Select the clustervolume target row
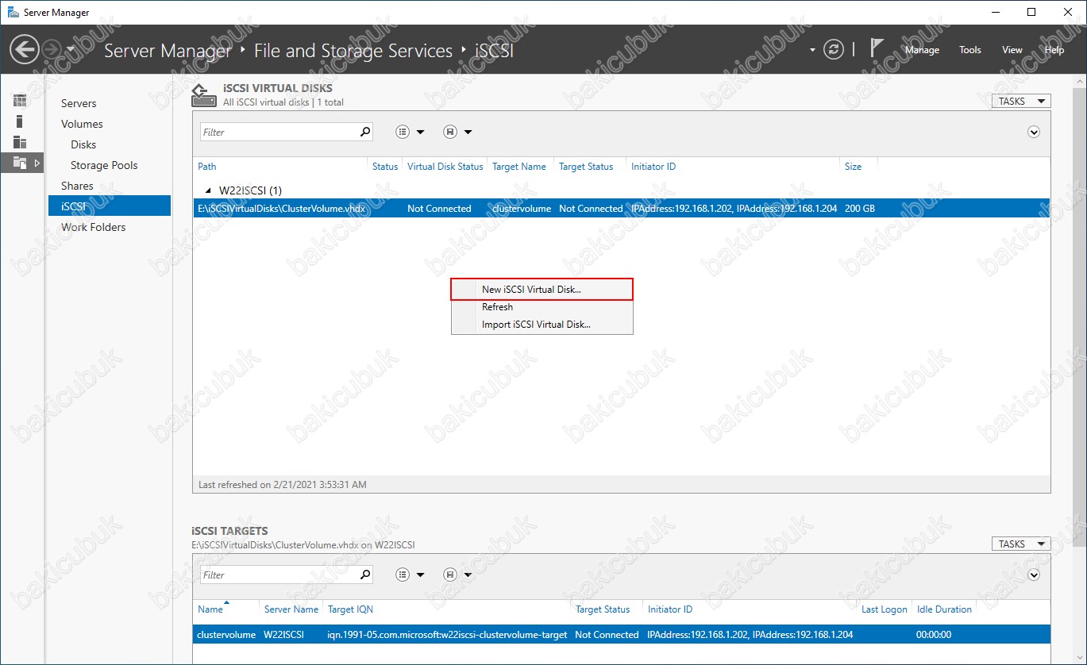This screenshot has height=665, width=1087. [x=621, y=635]
